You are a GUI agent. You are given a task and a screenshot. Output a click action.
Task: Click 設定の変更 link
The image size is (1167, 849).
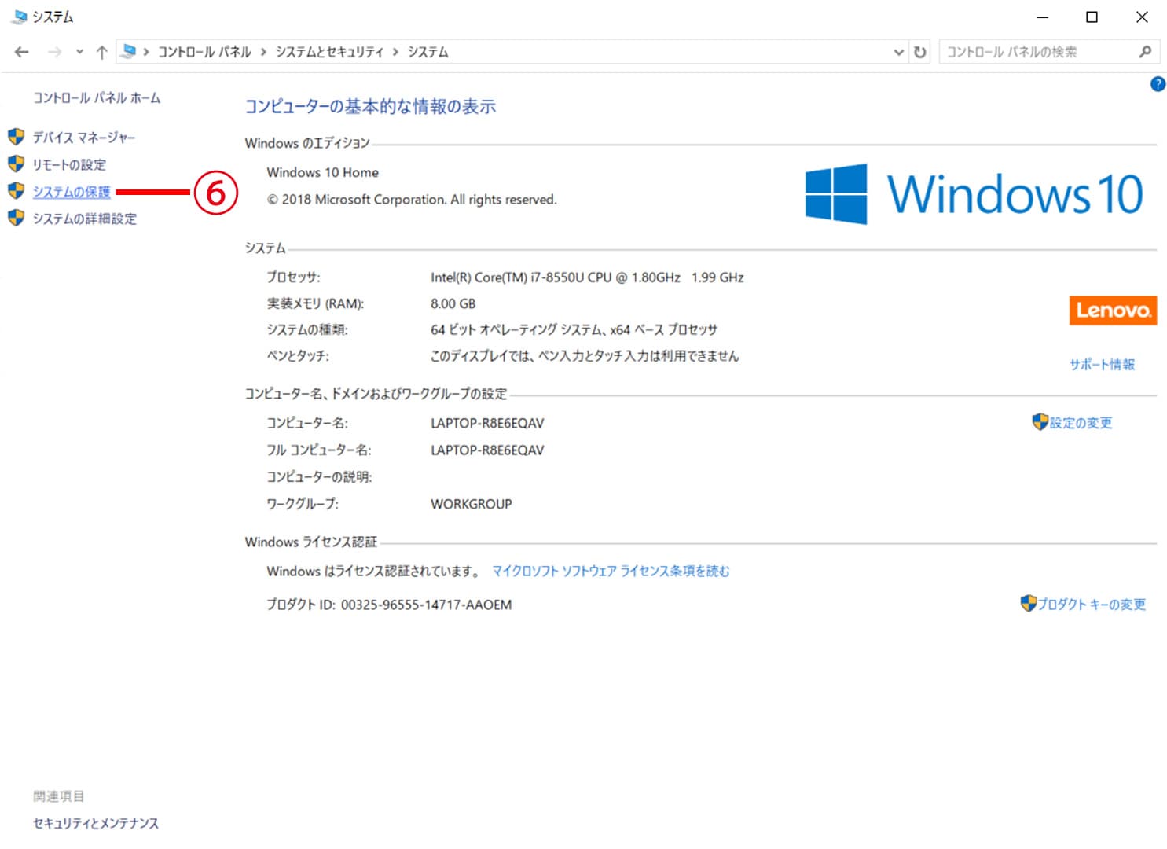[x=1081, y=423]
